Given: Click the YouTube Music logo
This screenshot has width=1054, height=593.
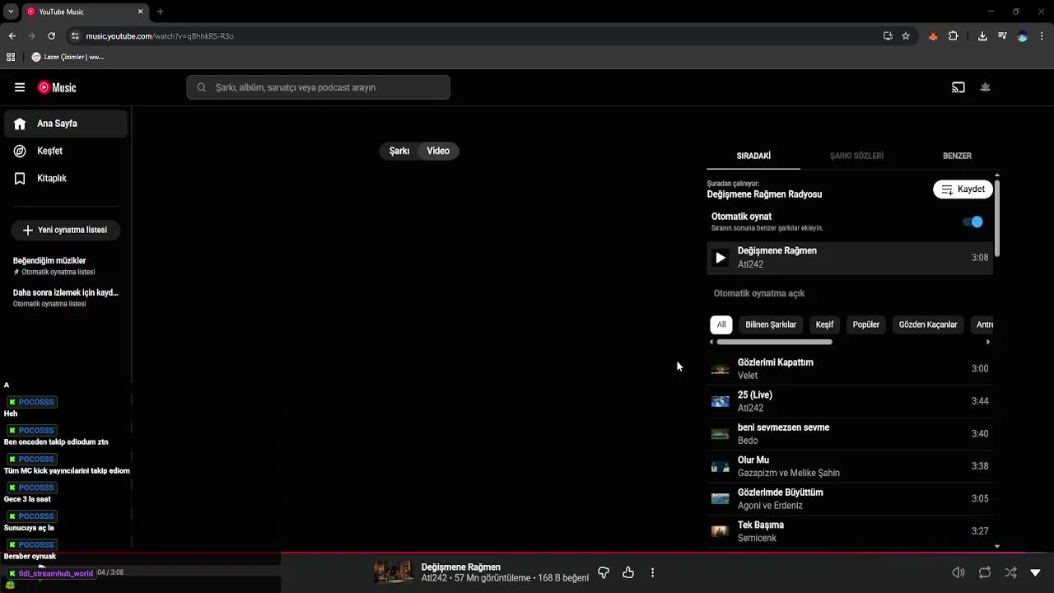Looking at the screenshot, I should coord(57,87).
